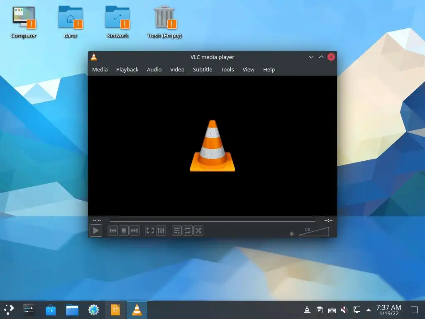Expand hidden system tray icons
This screenshot has height=319, width=425.
369,310
